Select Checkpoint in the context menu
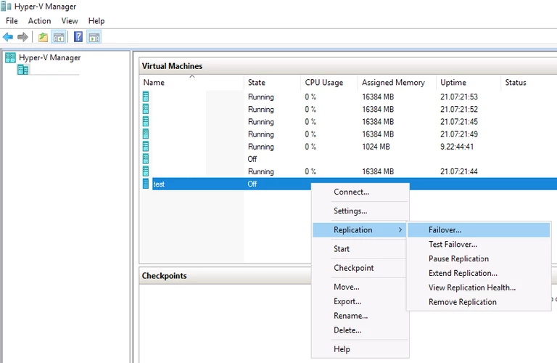 pos(360,268)
